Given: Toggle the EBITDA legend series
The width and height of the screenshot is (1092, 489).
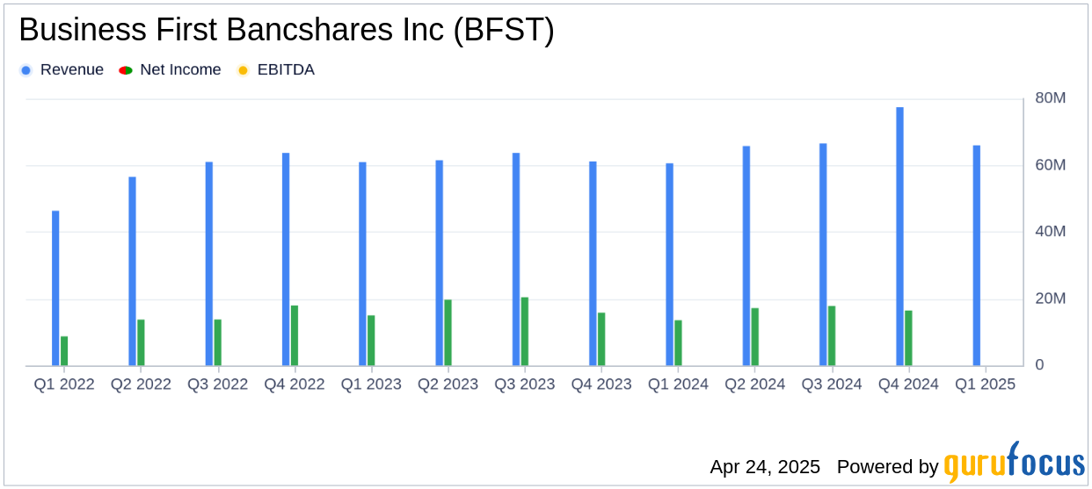Looking at the screenshot, I should pos(285,70).
